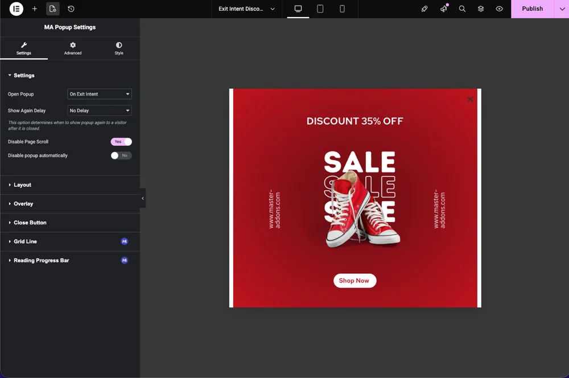Switch to the Settings tab
Viewport: 569px width, 378px height.
tap(23, 48)
